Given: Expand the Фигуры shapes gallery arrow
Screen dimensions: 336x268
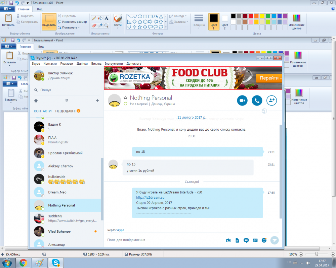Looking at the screenshot, I should 166,27.
